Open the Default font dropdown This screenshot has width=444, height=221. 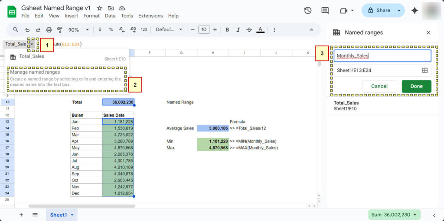click(x=169, y=29)
